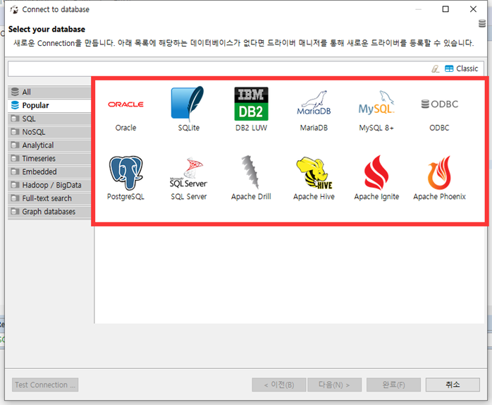Open the Graph databases category
This screenshot has height=405, width=492.
tap(49, 212)
